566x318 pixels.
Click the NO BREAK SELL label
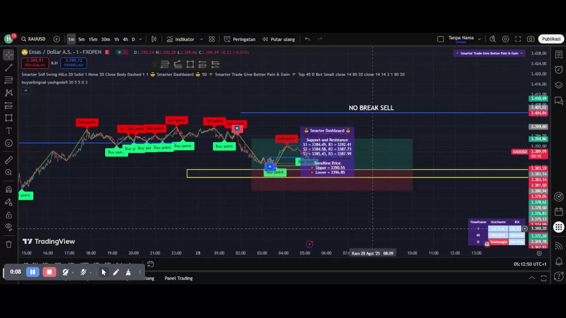coord(371,108)
